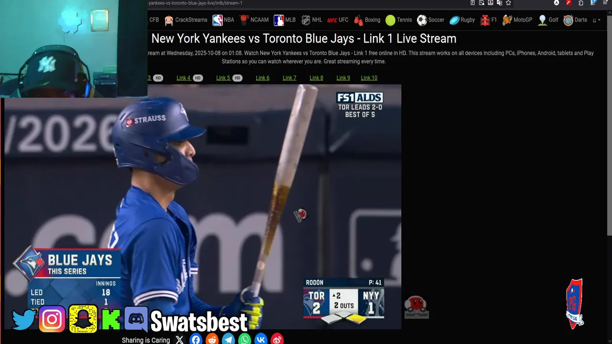612x344 pixels.
Task: Click the Soccer ball icon
Action: coord(422,20)
